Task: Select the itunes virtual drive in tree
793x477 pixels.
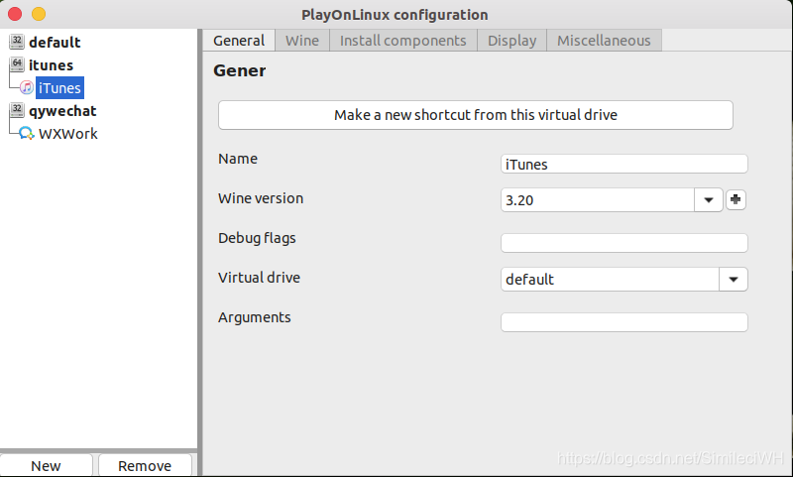Action: click(52, 64)
